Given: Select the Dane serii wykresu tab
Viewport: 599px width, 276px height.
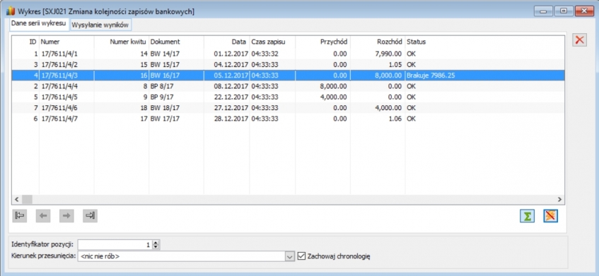Looking at the screenshot, I should (x=39, y=23).
